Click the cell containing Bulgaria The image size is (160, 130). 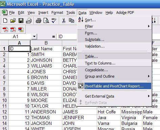(x=132, y=123)
